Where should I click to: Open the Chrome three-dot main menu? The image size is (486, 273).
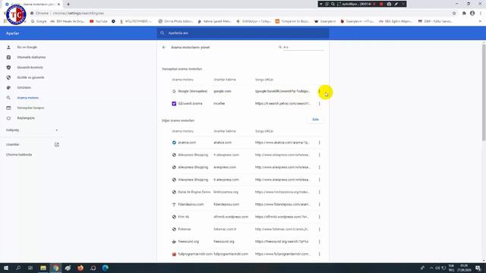[x=481, y=14]
